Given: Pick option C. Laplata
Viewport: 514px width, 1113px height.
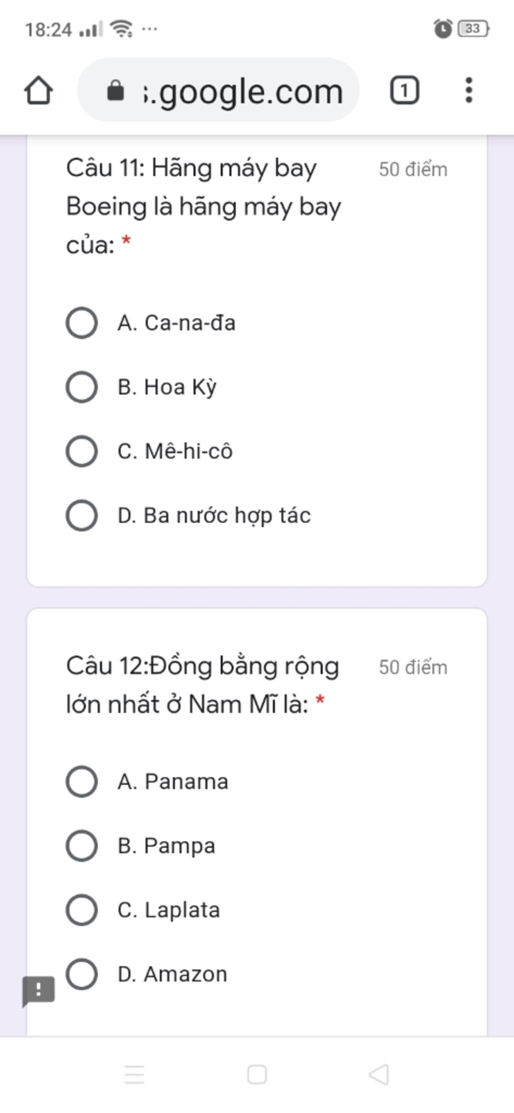Looking at the screenshot, I should pos(82,910).
